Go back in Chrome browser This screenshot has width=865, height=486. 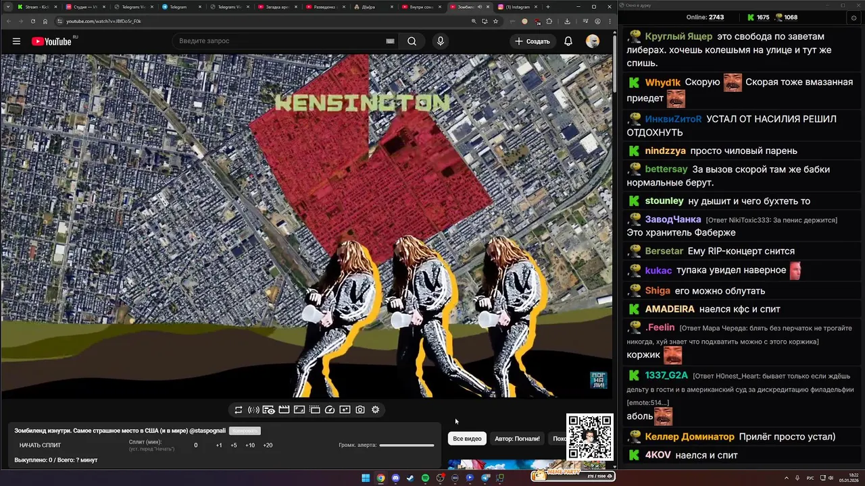(x=9, y=21)
